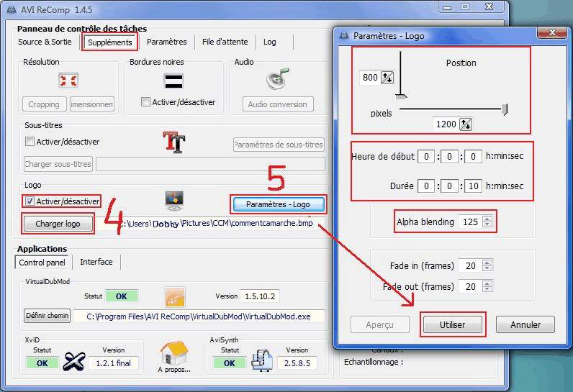This screenshot has height=392, width=573.
Task: Click the horizontal position slider handle
Action: (505, 109)
